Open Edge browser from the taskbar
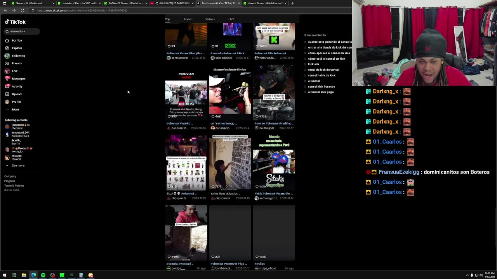497x279 pixels. tap(33, 275)
